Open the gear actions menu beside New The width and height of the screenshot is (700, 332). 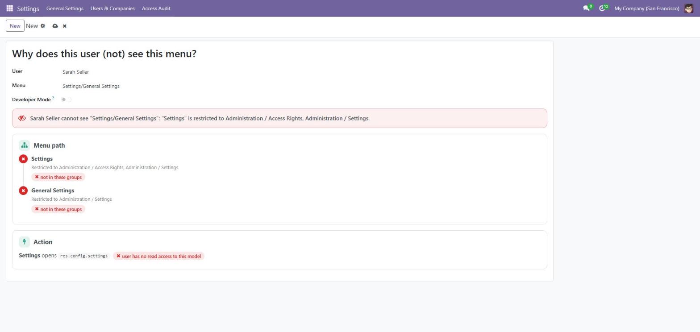pos(43,26)
